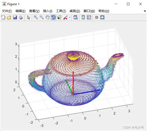This screenshot has width=147, height=131.
Task: Enable the Data Cursor tool
Action: click(x=59, y=17)
